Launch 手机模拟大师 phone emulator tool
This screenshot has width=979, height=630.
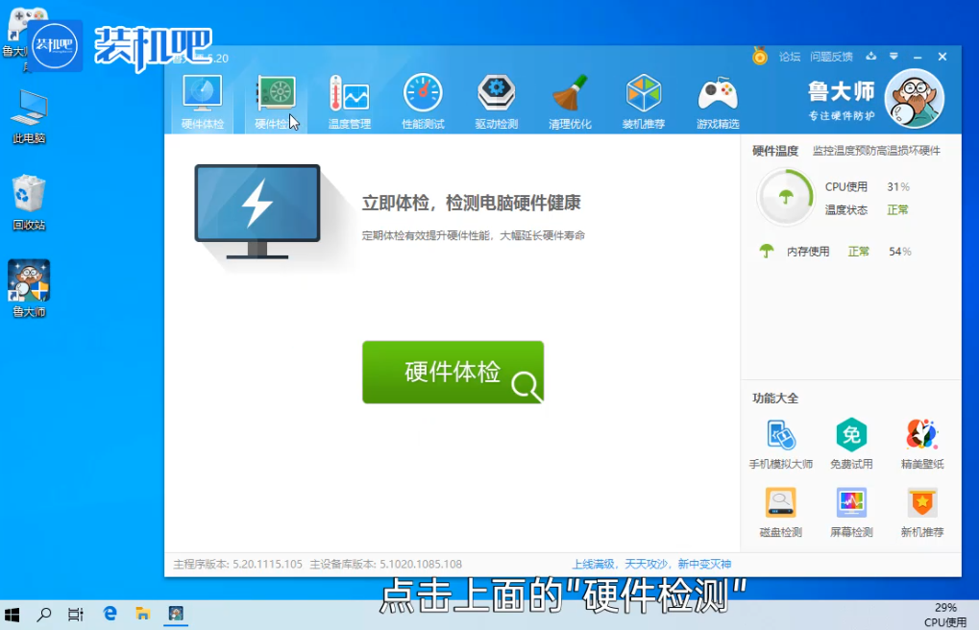(780, 444)
